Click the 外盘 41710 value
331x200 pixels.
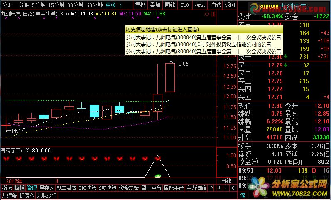[x=275, y=137]
